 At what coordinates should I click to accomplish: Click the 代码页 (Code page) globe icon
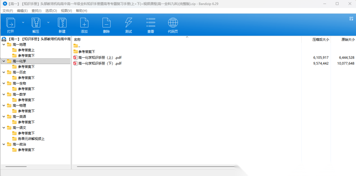[173, 23]
